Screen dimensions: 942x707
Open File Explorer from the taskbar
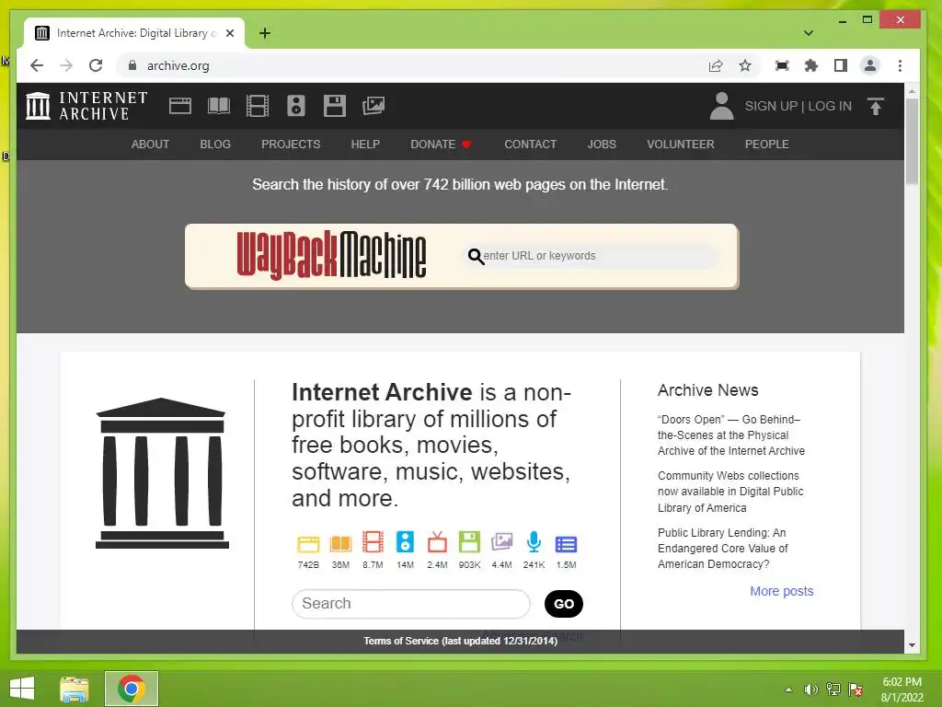75,689
